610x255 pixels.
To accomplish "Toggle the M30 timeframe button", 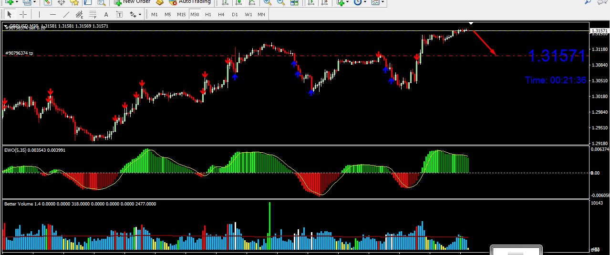I will (x=195, y=14).
